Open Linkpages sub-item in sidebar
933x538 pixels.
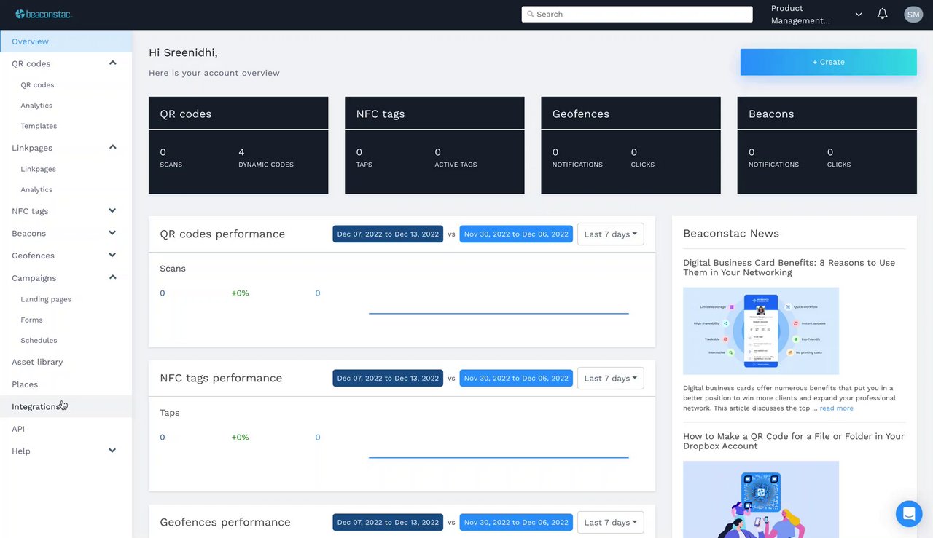38,169
